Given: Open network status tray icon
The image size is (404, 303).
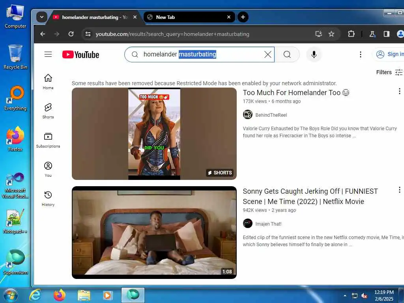Looking at the screenshot, I should (355, 296).
